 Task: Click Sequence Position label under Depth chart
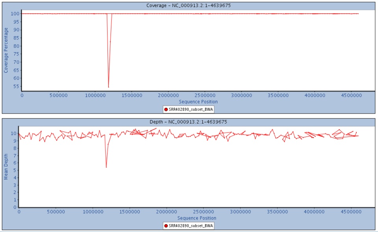pyautogui.click(x=197, y=218)
